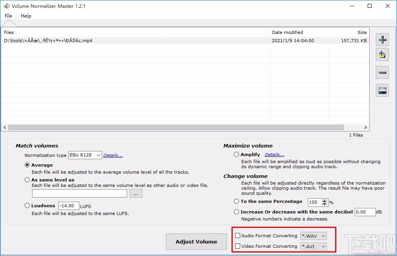397x256 pixels.
Task: Maximize the Volume Normalizer Master window
Action: (369, 6)
